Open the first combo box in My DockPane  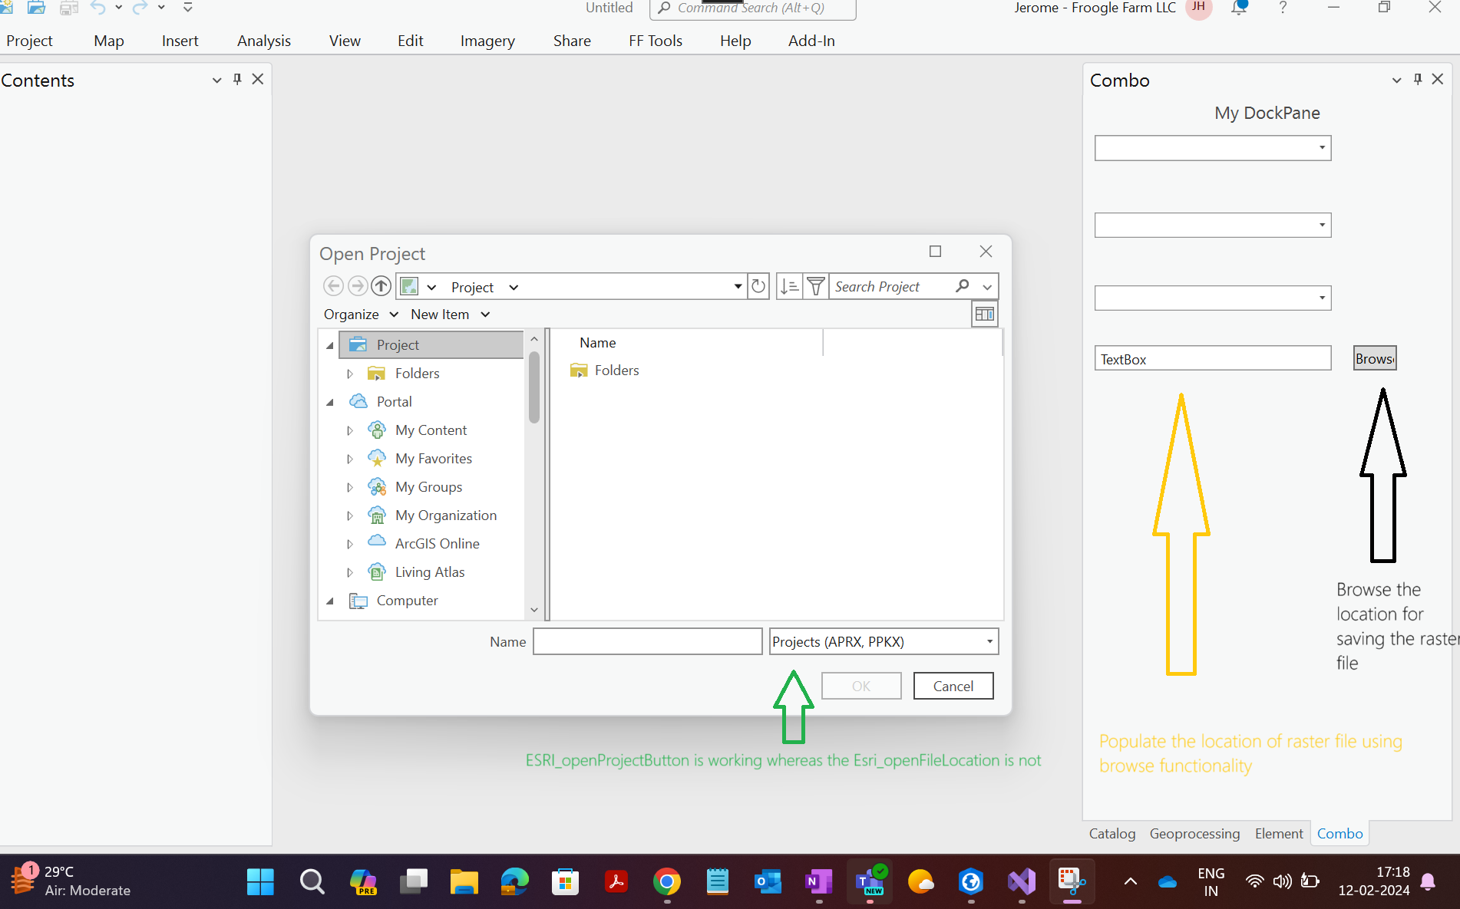[1213, 147]
